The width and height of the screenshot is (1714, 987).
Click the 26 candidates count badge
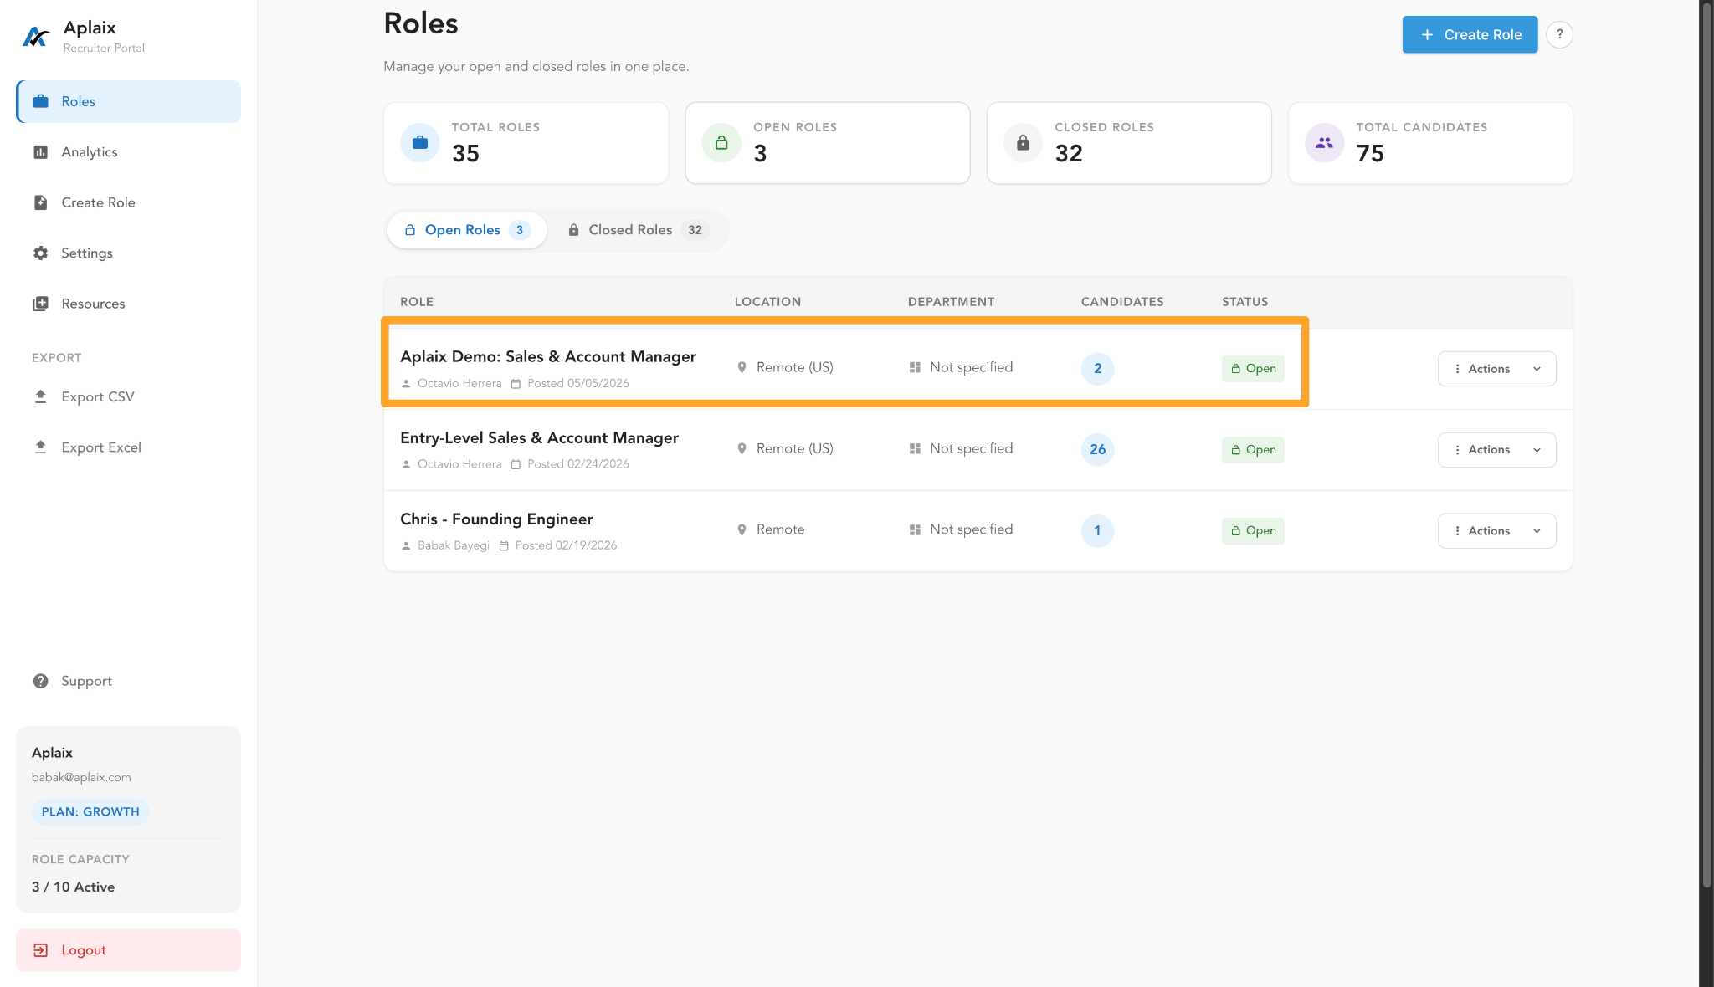tap(1097, 450)
